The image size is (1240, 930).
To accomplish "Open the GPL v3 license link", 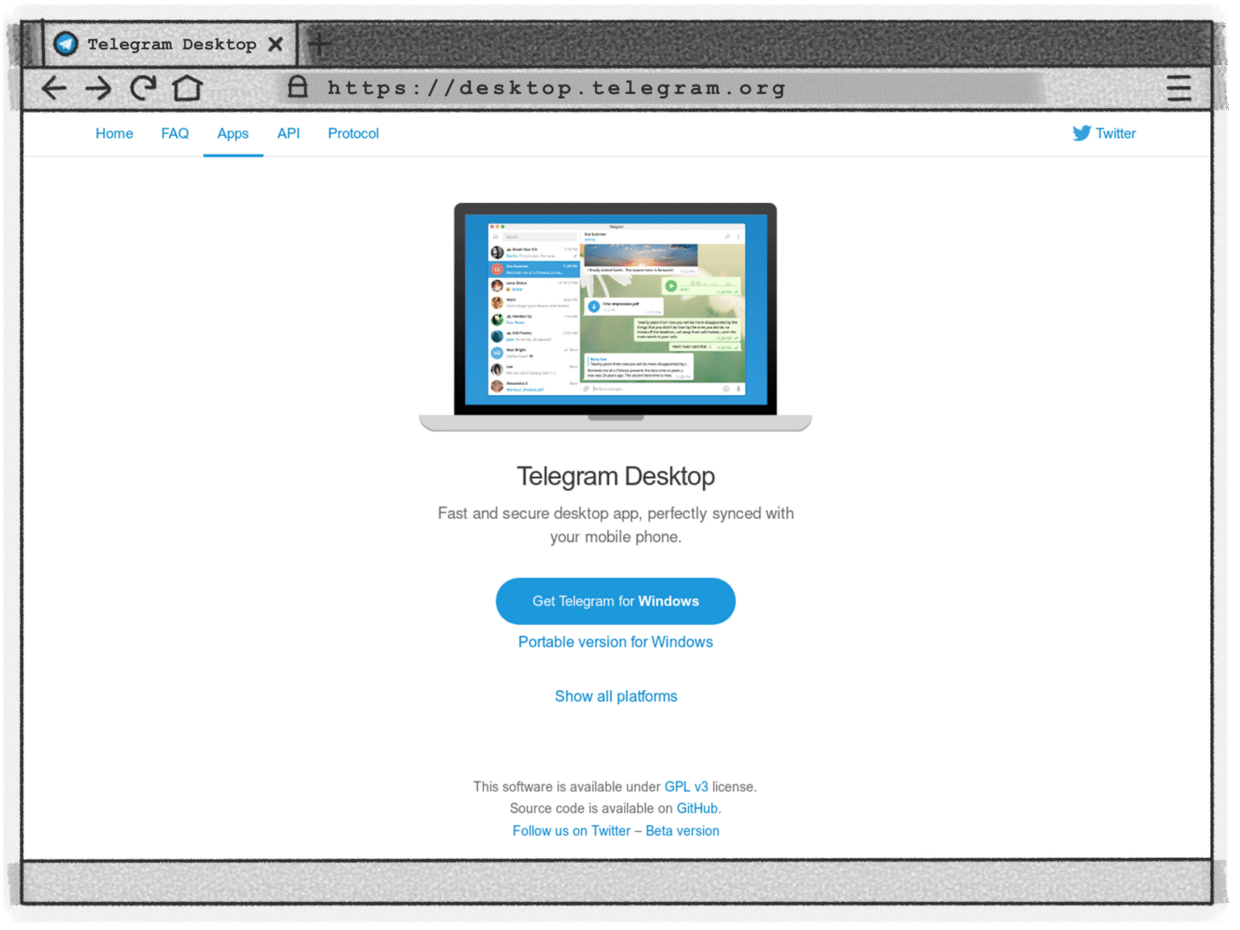I will (686, 786).
